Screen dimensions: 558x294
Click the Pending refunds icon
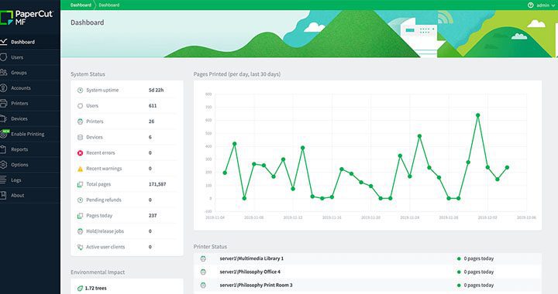click(x=80, y=200)
